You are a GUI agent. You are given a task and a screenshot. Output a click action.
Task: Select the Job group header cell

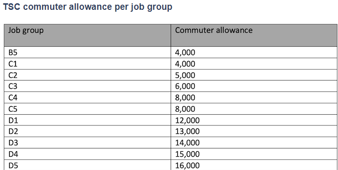(87, 35)
